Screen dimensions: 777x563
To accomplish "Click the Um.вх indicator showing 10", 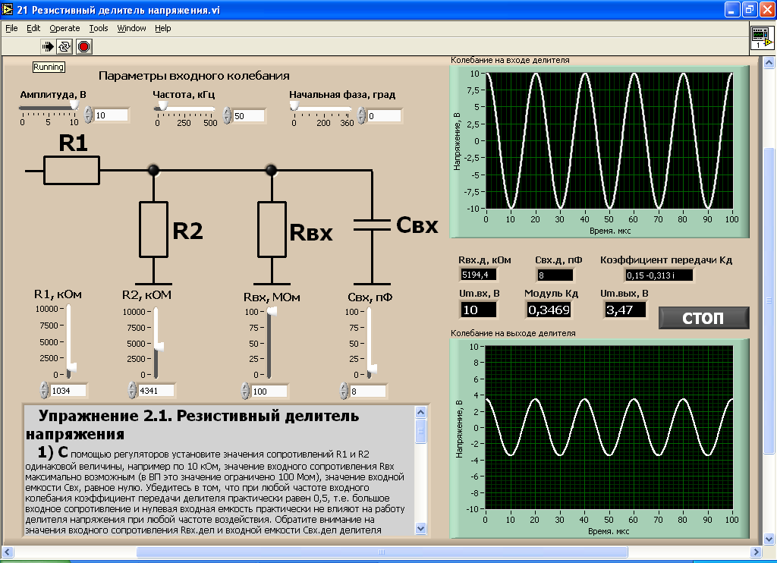I will point(478,310).
